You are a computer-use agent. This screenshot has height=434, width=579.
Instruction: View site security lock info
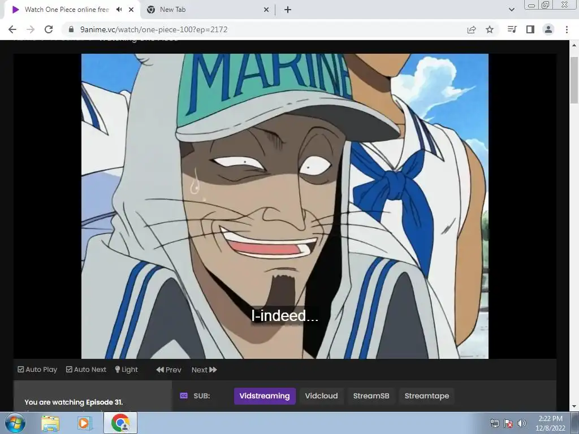click(x=71, y=29)
